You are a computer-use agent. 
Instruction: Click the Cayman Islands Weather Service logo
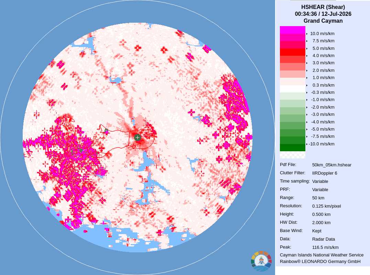tap(261, 261)
